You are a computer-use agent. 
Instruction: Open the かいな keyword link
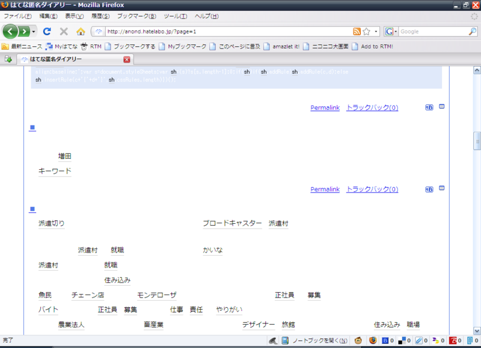click(x=213, y=250)
